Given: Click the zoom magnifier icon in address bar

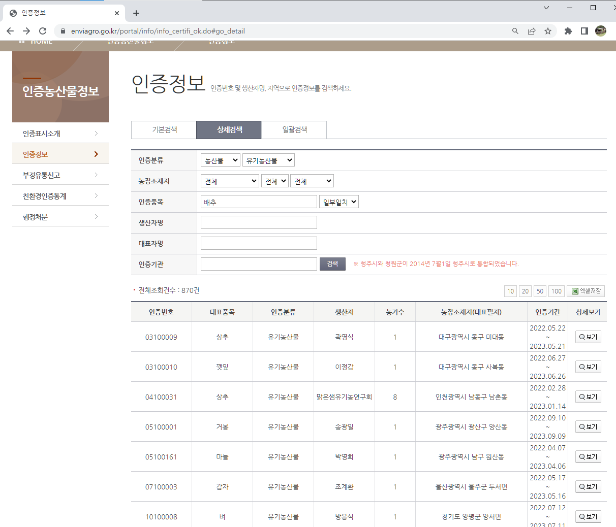Looking at the screenshot, I should pos(515,31).
